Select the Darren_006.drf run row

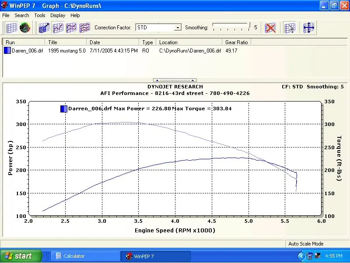click(x=121, y=51)
